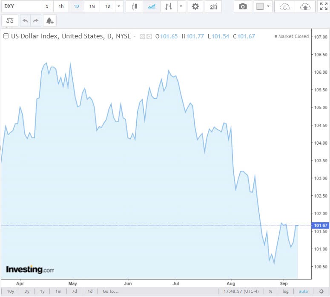Click the 103.00 price axis label

321,178
